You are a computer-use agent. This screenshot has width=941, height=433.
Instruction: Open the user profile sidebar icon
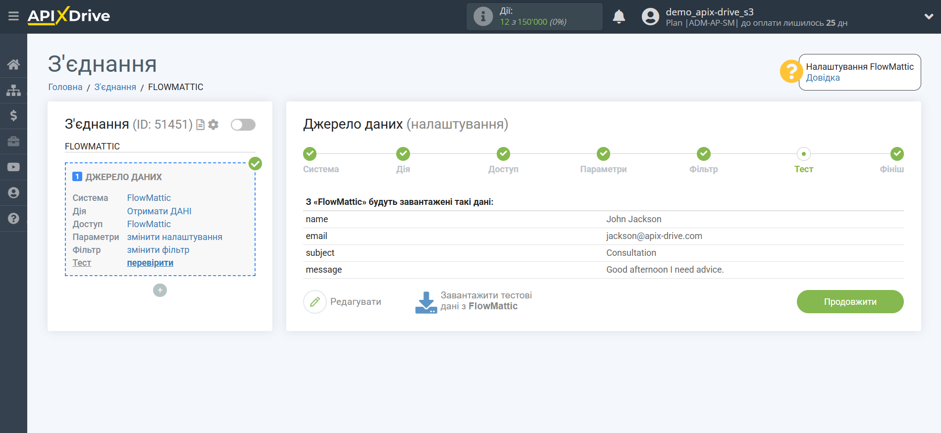coord(13,193)
